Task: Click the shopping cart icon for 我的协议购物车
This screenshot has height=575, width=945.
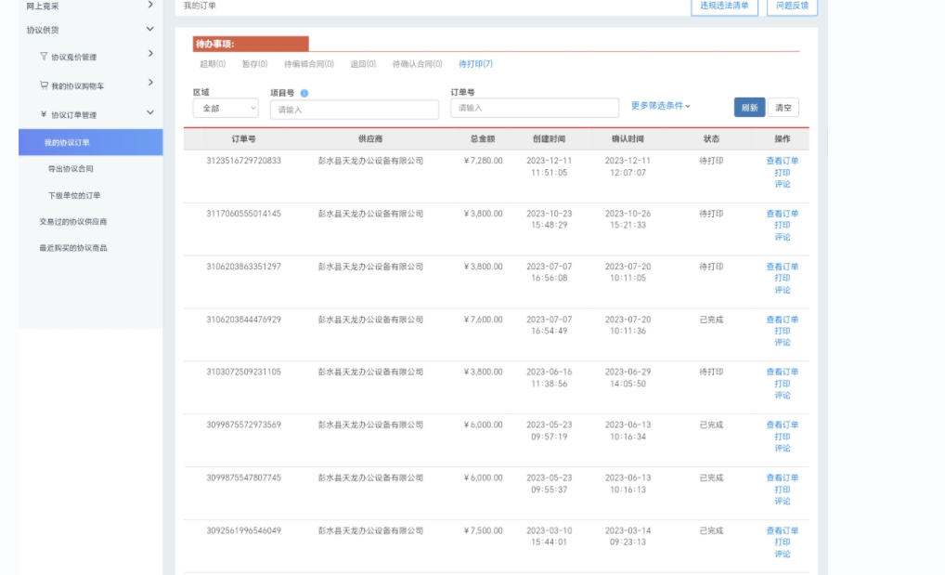Action: [x=44, y=85]
